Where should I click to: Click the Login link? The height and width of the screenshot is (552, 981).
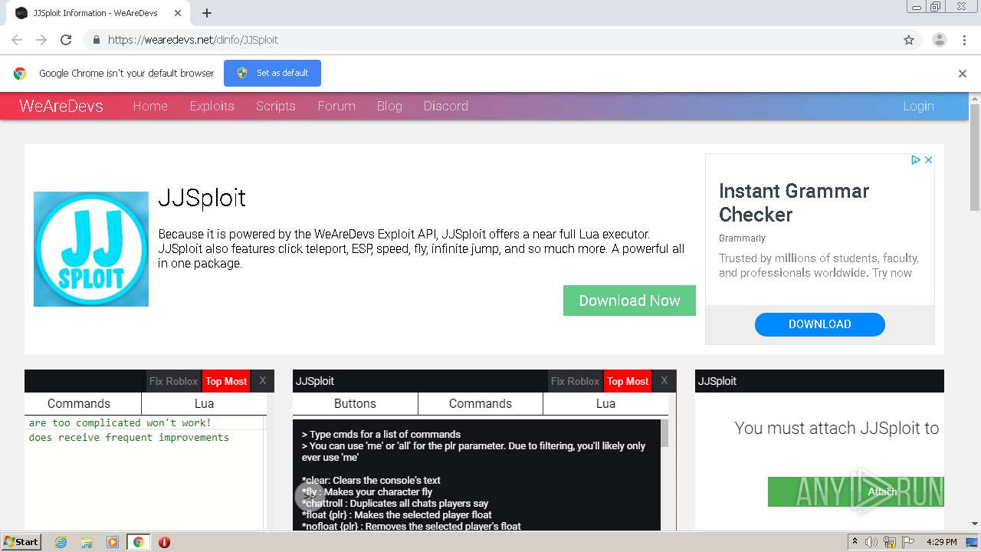(x=918, y=106)
